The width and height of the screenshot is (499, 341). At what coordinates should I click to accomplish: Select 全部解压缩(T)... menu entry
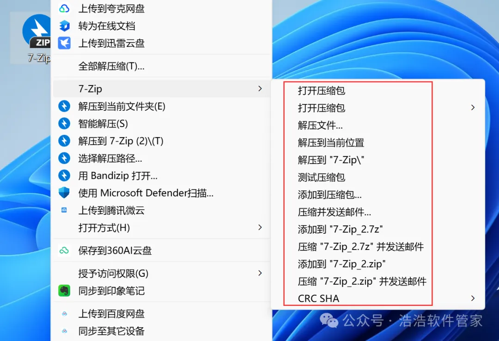tap(162, 66)
